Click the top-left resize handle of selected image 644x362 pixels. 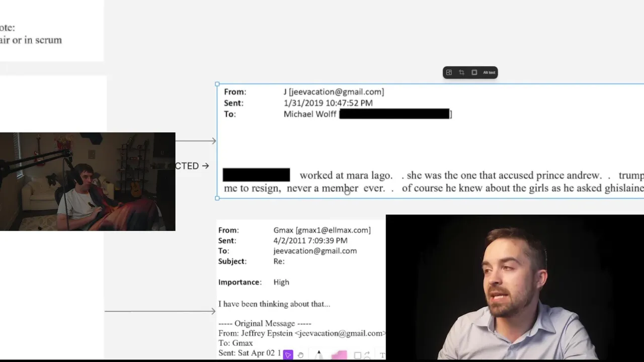click(217, 84)
